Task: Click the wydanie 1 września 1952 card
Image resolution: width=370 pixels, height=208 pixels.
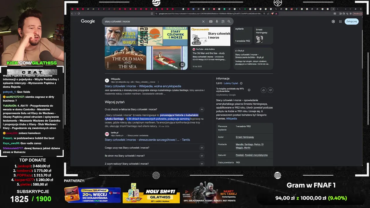Action: coord(243,35)
